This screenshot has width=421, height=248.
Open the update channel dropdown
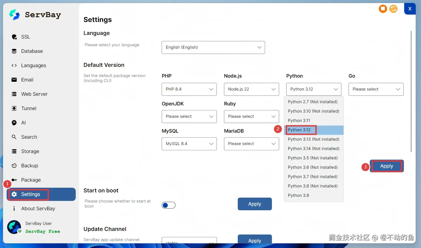coord(189,240)
